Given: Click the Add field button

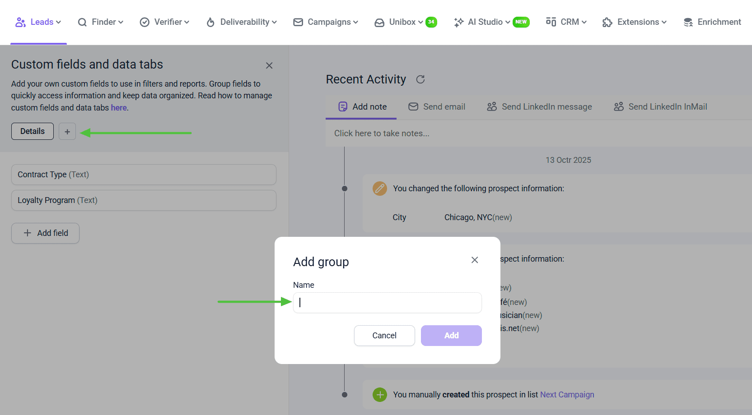Looking at the screenshot, I should tap(46, 233).
